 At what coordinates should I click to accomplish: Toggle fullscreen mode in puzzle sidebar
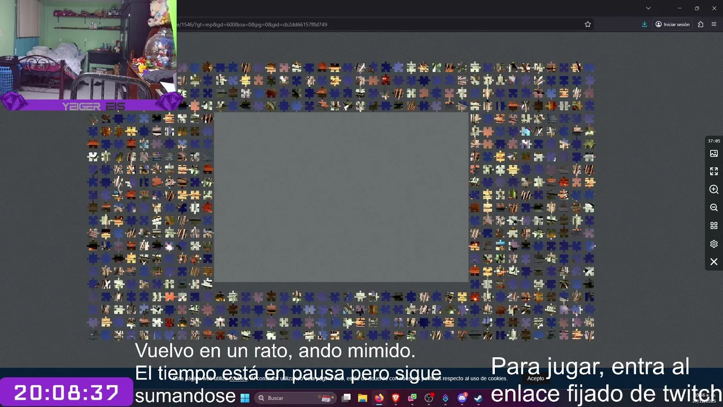pos(714,171)
